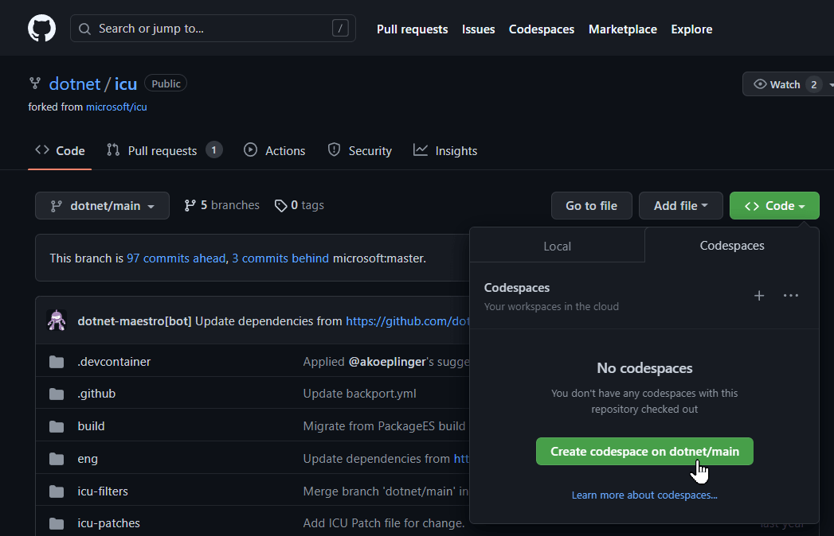Click the folder icon beside icu-filters

click(x=57, y=491)
